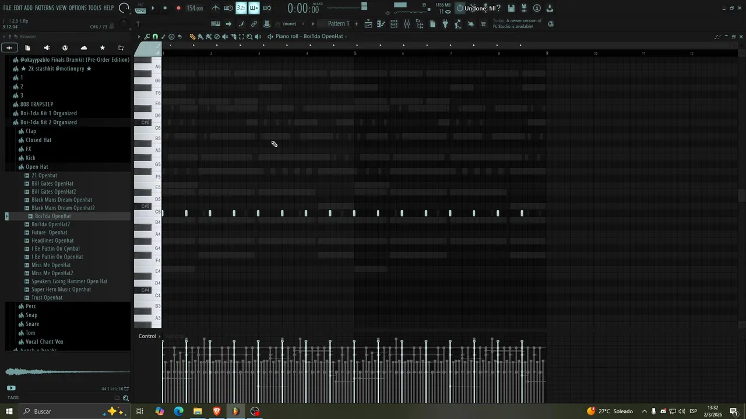746x419 pixels.
Task: Show the sounds speaker tab in Browser
Action: pyautogui.click(x=47, y=48)
